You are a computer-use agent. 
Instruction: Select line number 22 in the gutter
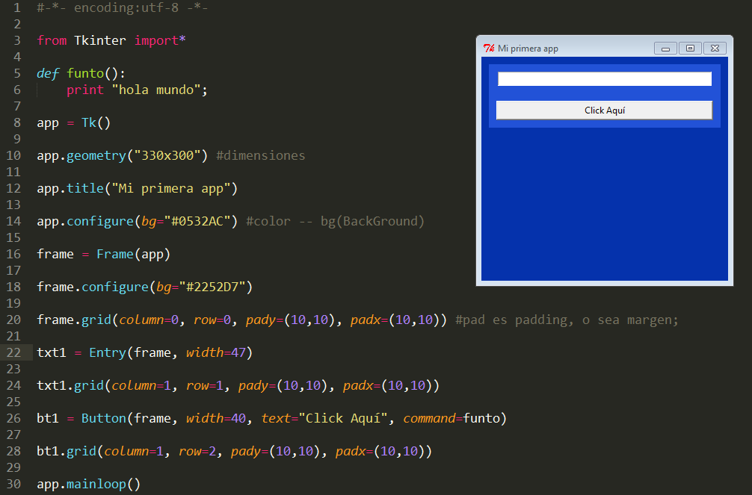coord(13,352)
